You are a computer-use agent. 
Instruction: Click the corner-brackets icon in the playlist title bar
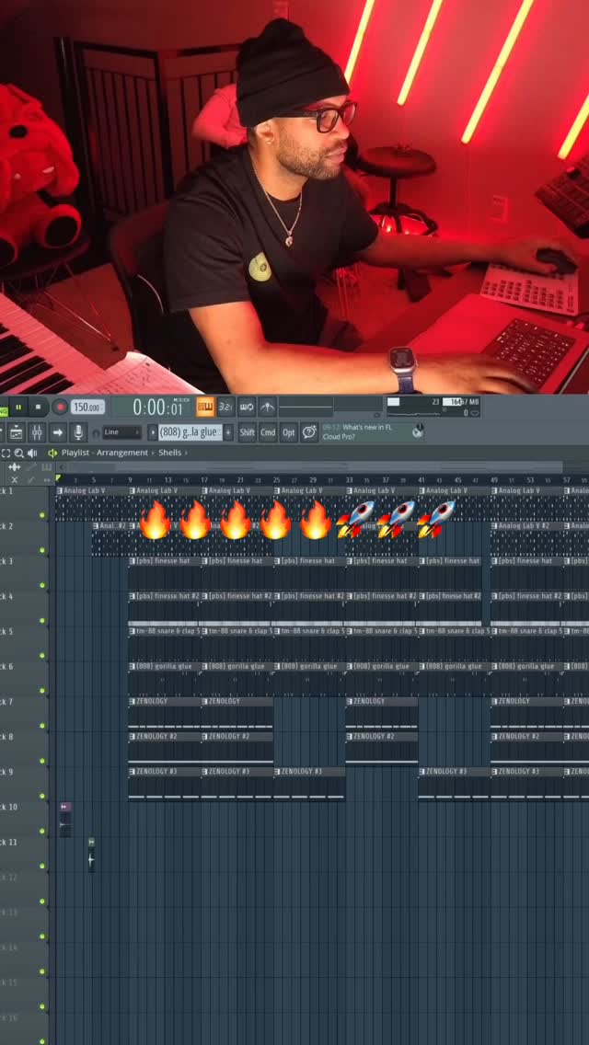pos(6,454)
